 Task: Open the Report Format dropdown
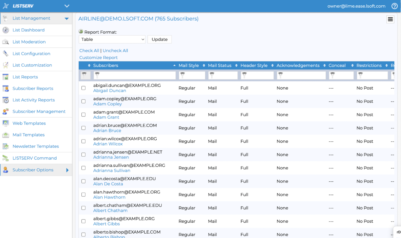112,39
